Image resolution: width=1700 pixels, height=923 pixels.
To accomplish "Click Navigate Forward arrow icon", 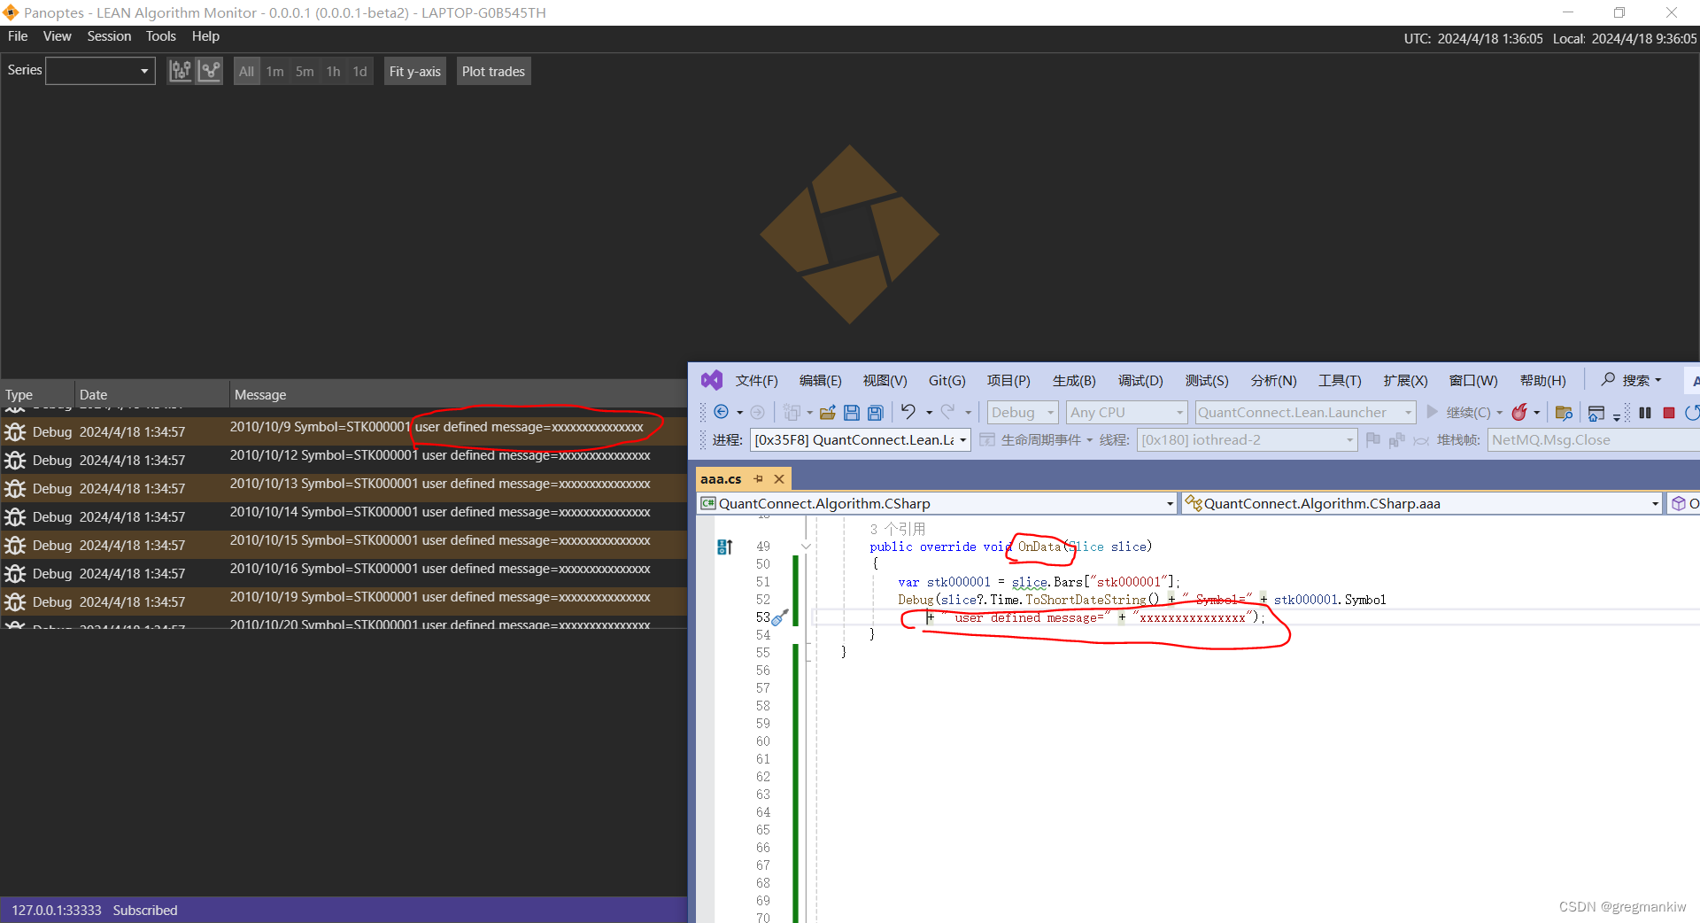I will coord(757,412).
